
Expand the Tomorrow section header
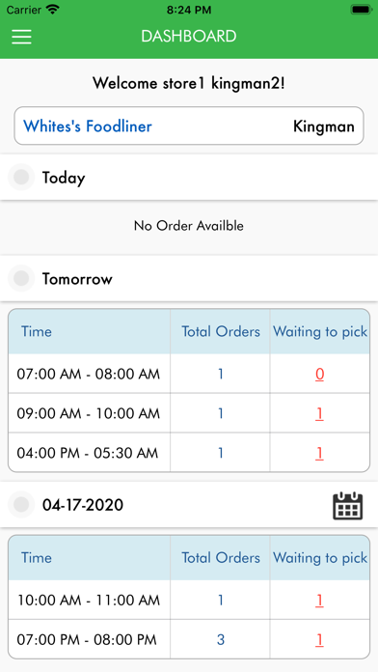[189, 279]
